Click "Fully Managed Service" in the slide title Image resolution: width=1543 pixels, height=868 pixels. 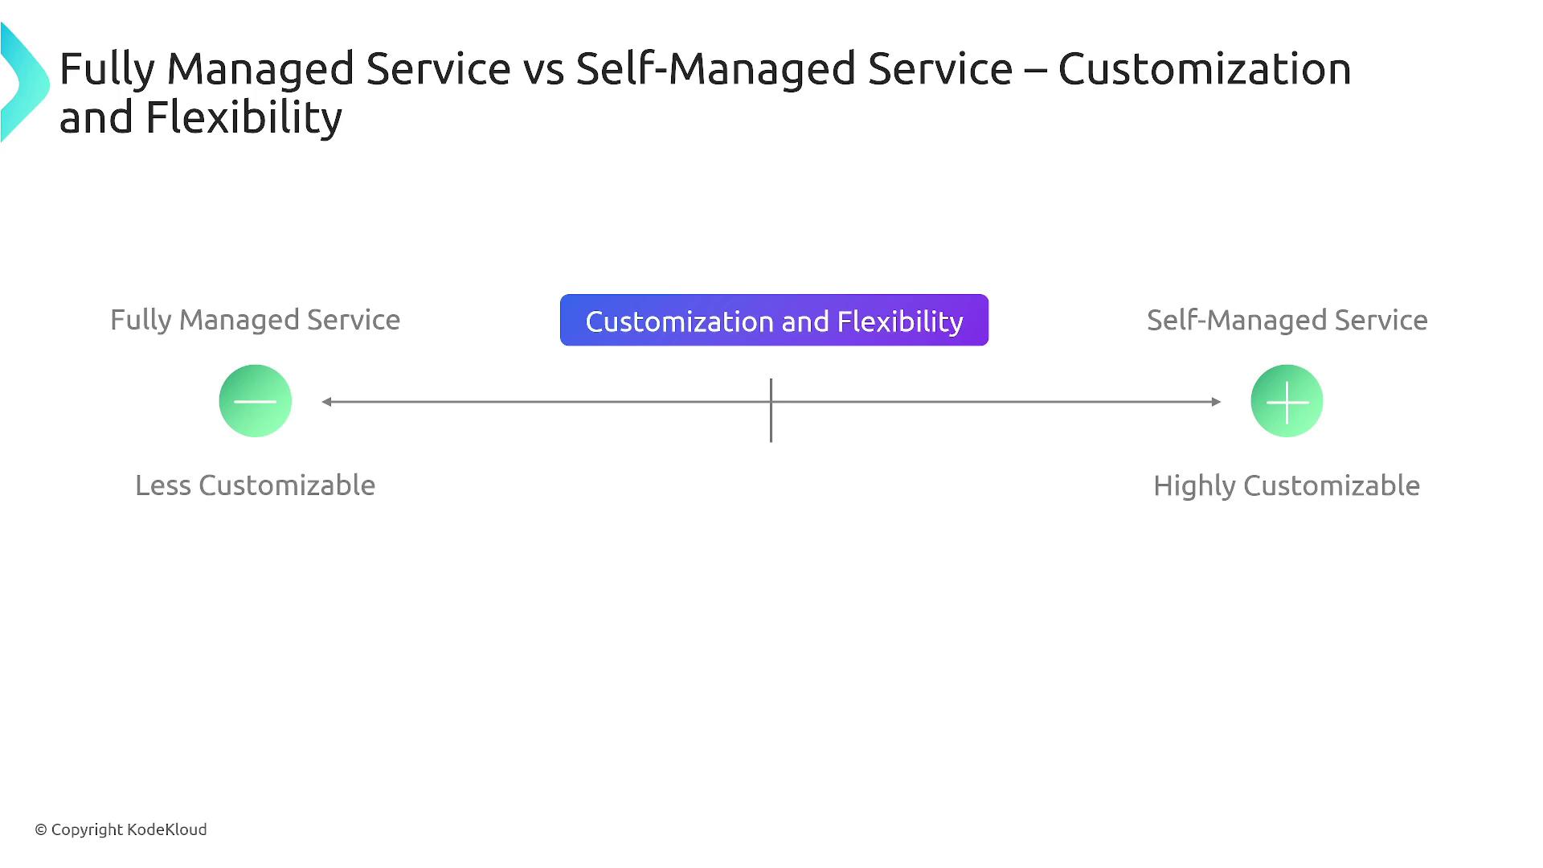[x=284, y=68]
